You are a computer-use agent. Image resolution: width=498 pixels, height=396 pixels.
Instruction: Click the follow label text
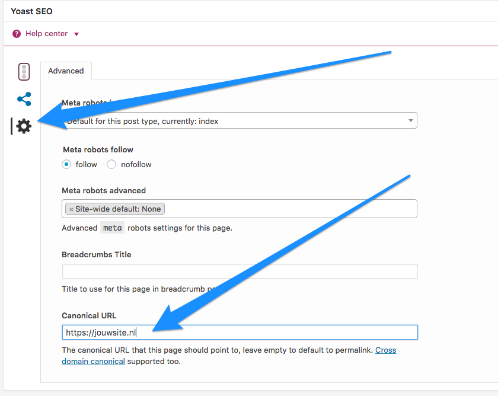(87, 164)
